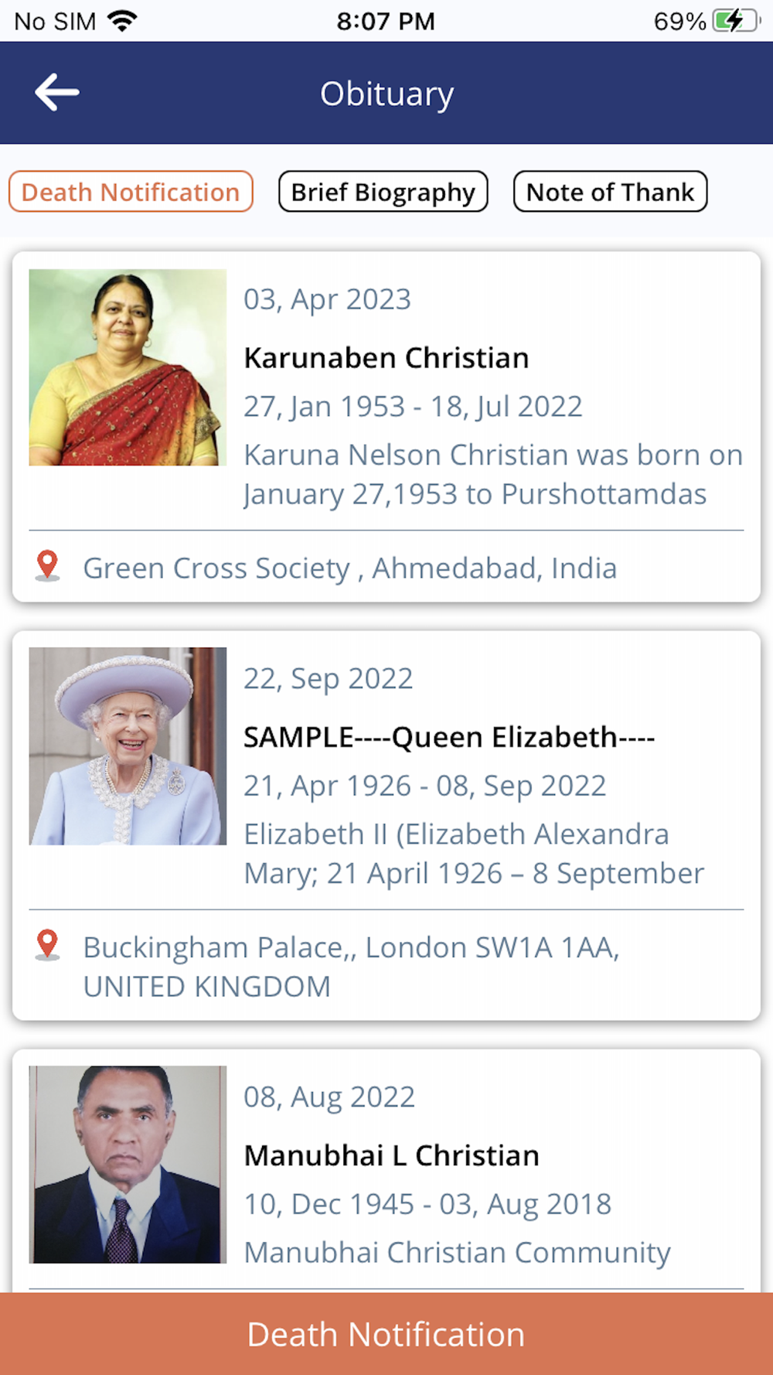Tap Green Cross Society, Ahmedabad address
Viewport: 773px width, 1375px height.
click(x=350, y=568)
